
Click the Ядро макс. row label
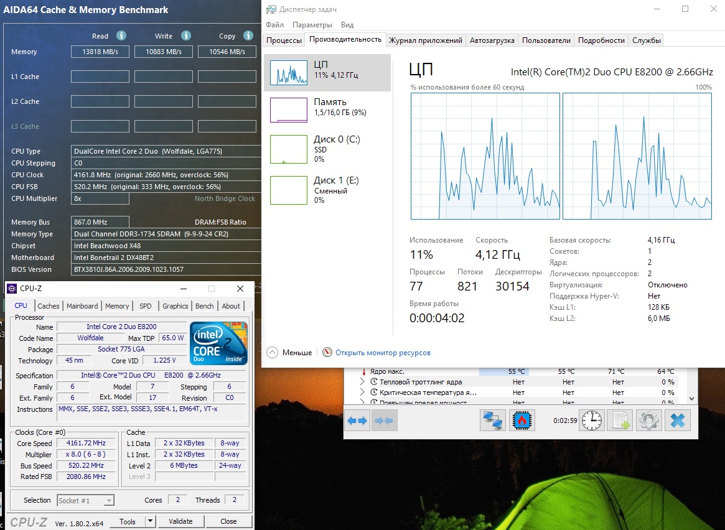(x=387, y=371)
